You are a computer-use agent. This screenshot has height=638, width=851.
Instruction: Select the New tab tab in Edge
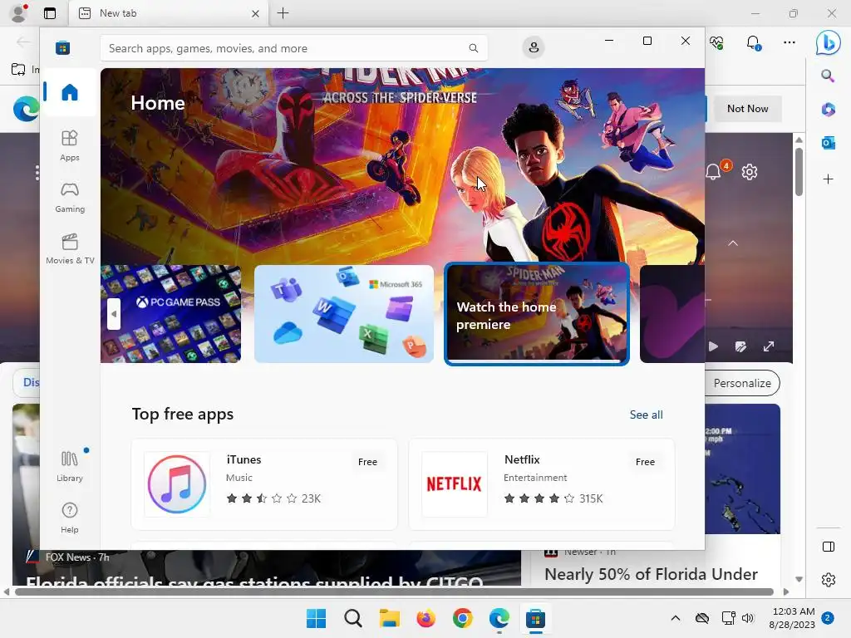pos(168,13)
